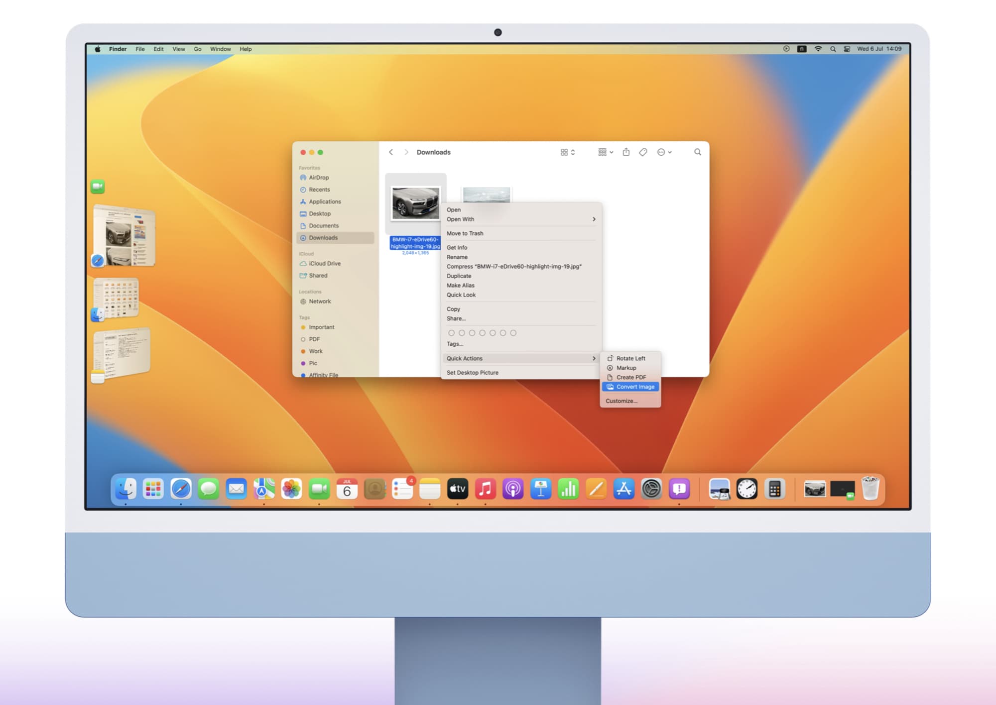The image size is (996, 705).
Task: Open AirDrop in Finder sidebar
Action: (x=319, y=178)
